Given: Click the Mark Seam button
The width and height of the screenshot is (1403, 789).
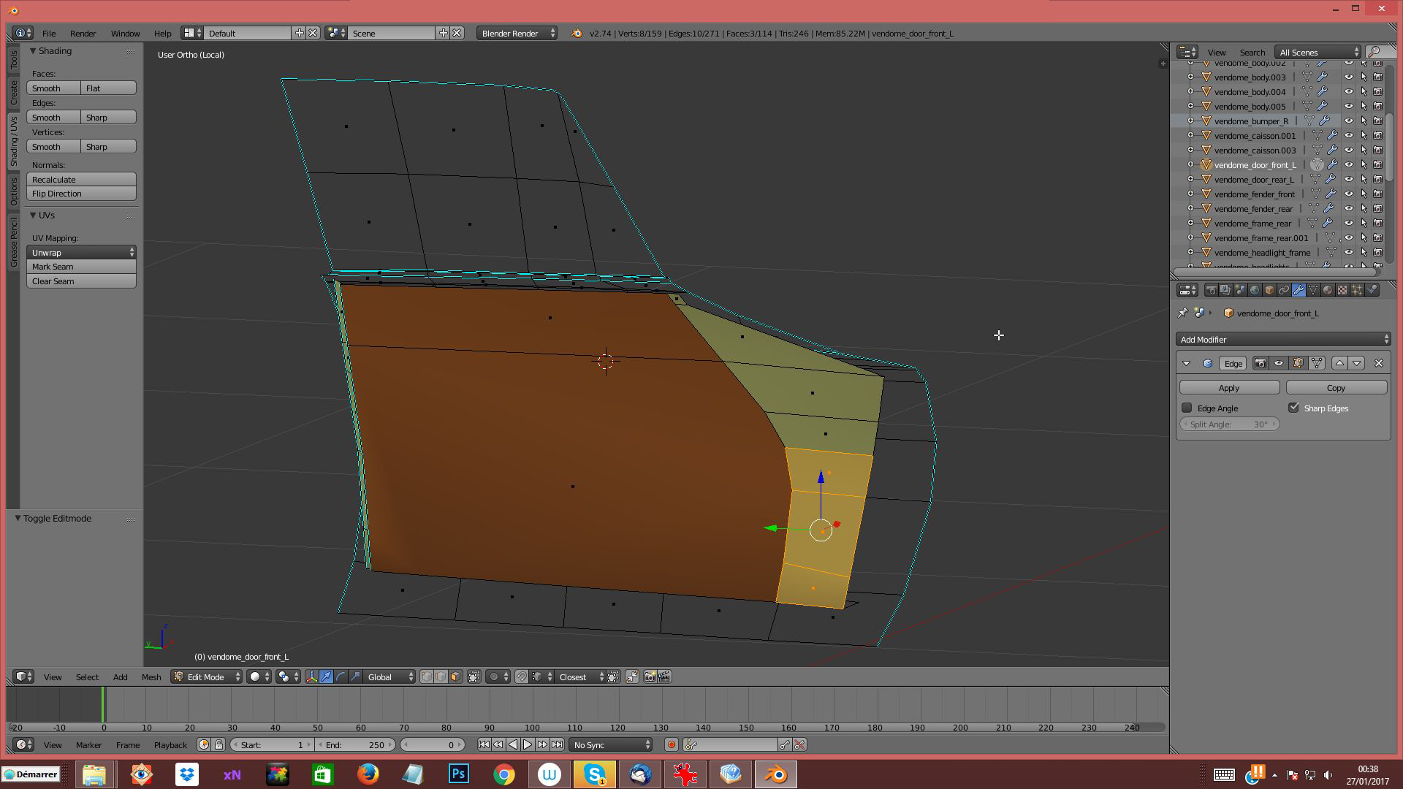Looking at the screenshot, I should (81, 267).
